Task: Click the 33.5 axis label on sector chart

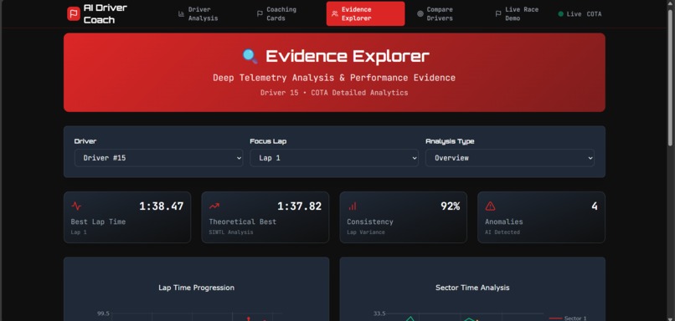Action: pyautogui.click(x=379, y=313)
